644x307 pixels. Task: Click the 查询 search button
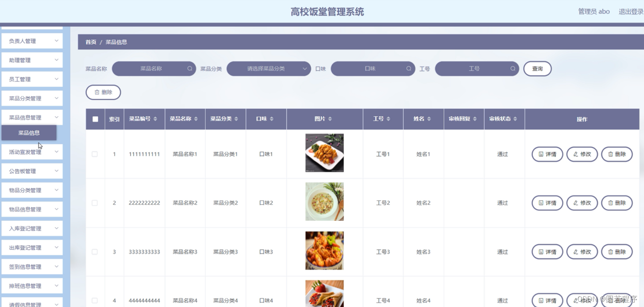click(537, 68)
